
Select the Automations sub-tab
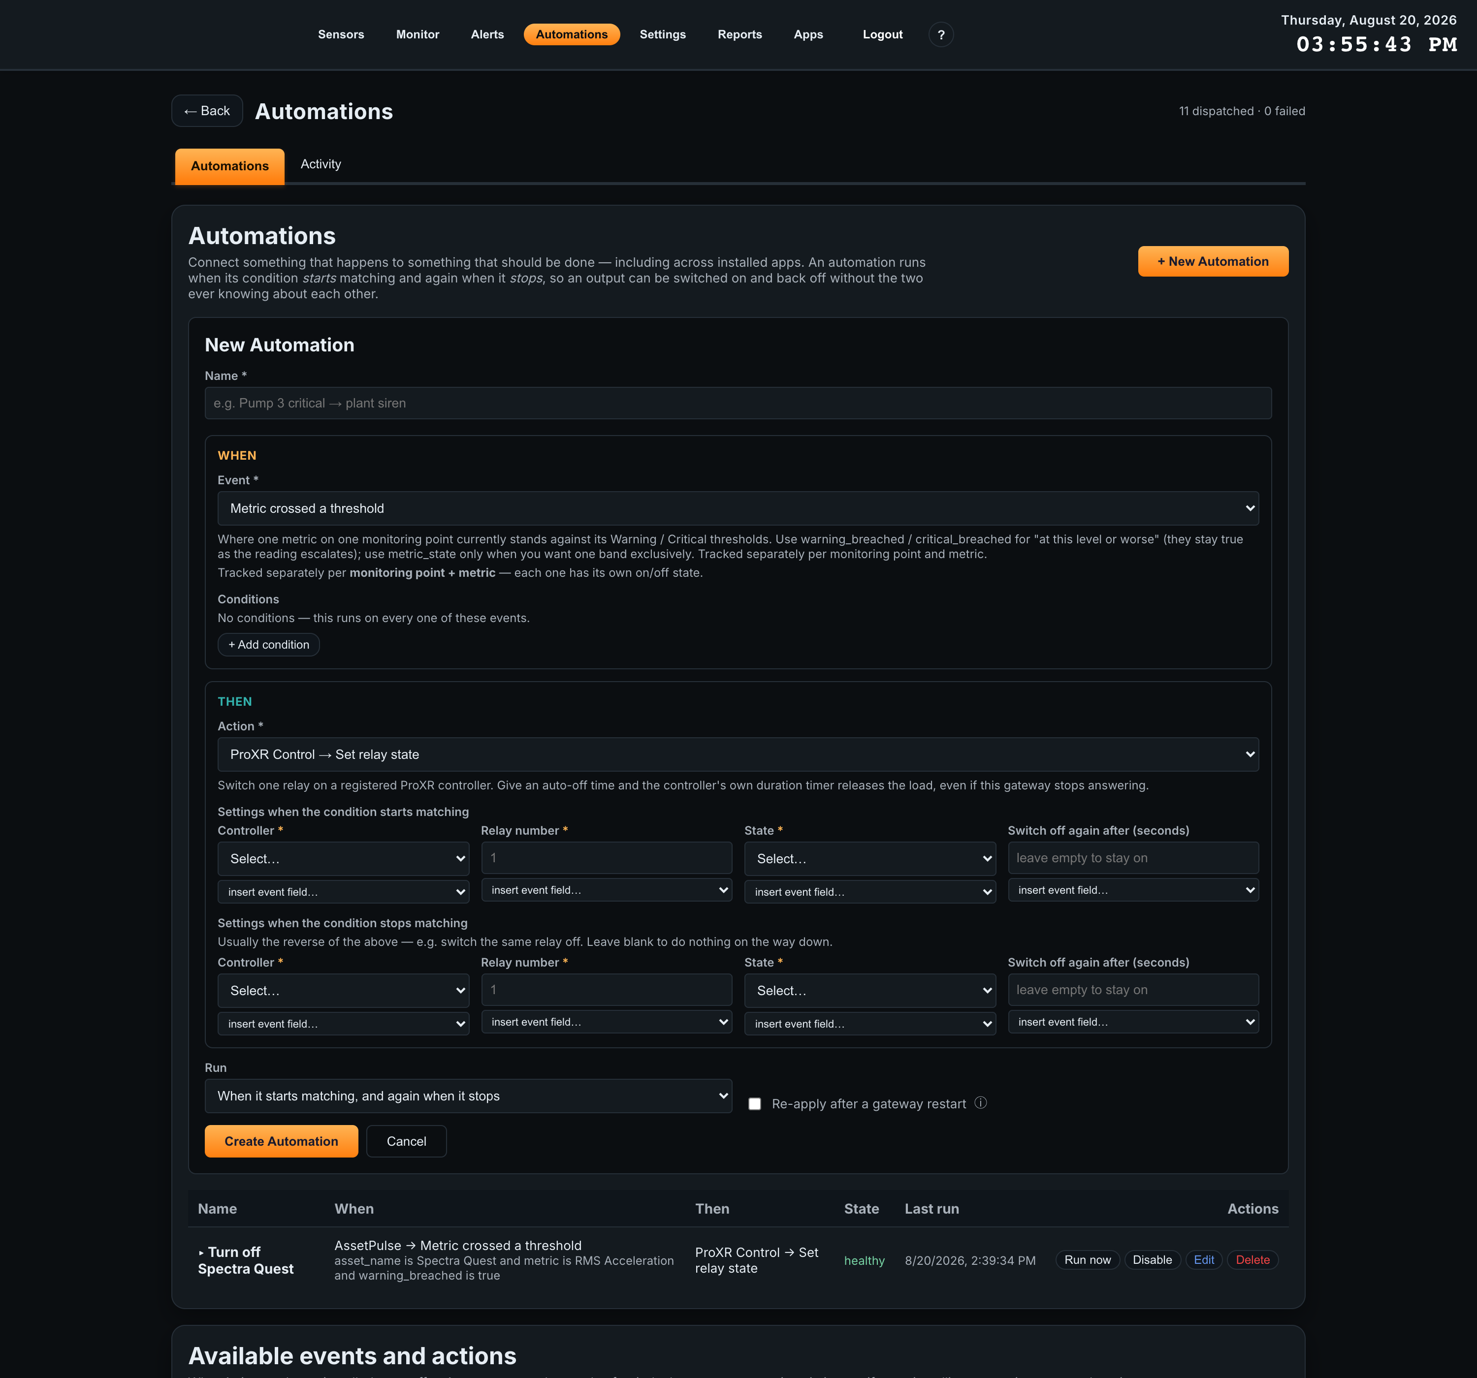(x=229, y=166)
